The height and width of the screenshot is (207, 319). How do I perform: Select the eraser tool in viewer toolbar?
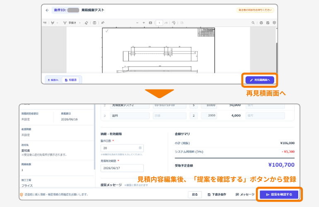(x=87, y=23)
